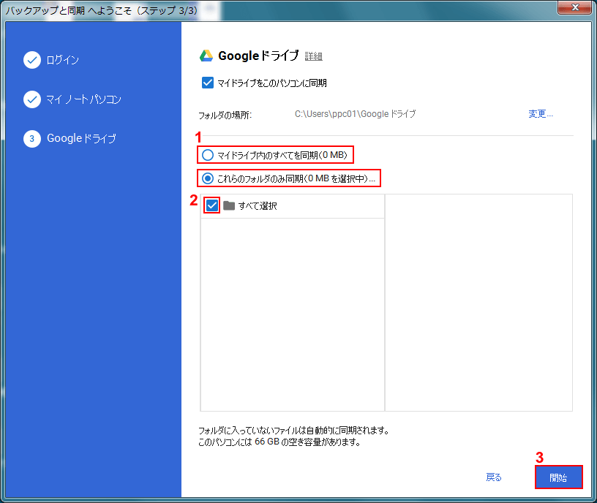This screenshot has width=597, height=503.
Task: Choose これらのフォルダのみ同期 radio option
Action: click(208, 178)
